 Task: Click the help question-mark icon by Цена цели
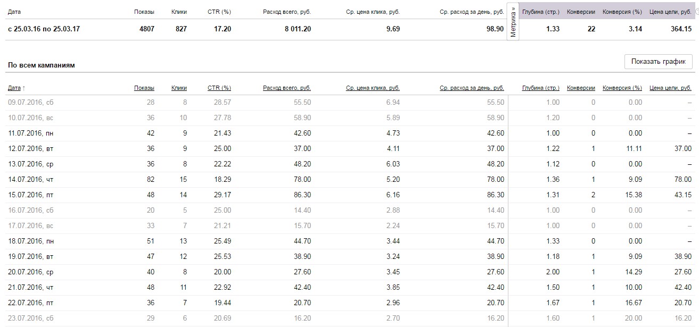[x=697, y=12]
